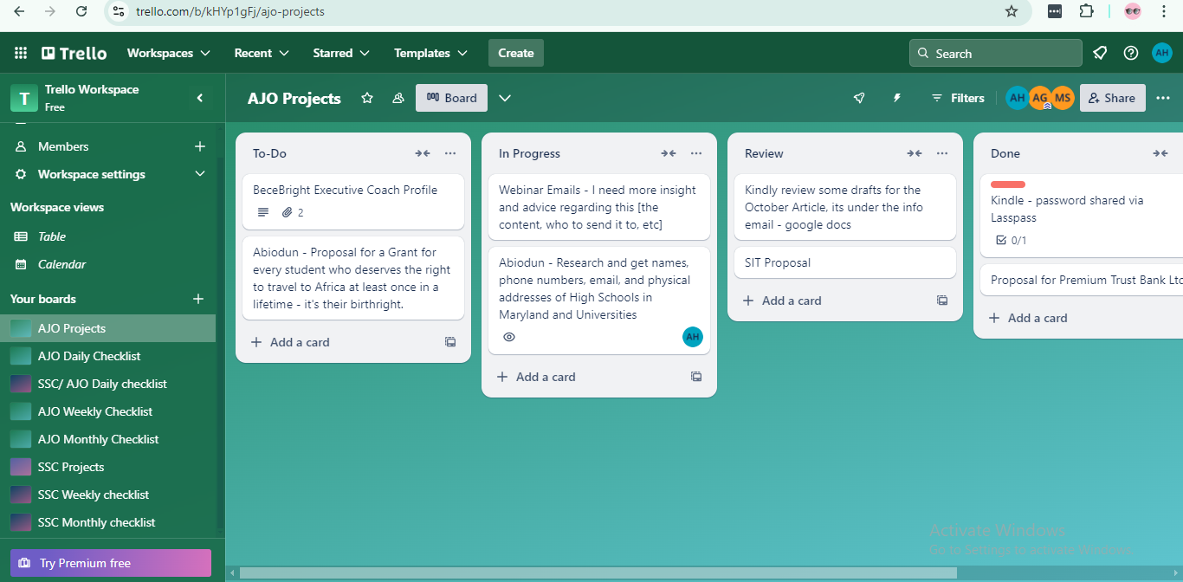The width and height of the screenshot is (1183, 582).
Task: Toggle the watch eye icon on Abiodun card
Action: coord(509,337)
